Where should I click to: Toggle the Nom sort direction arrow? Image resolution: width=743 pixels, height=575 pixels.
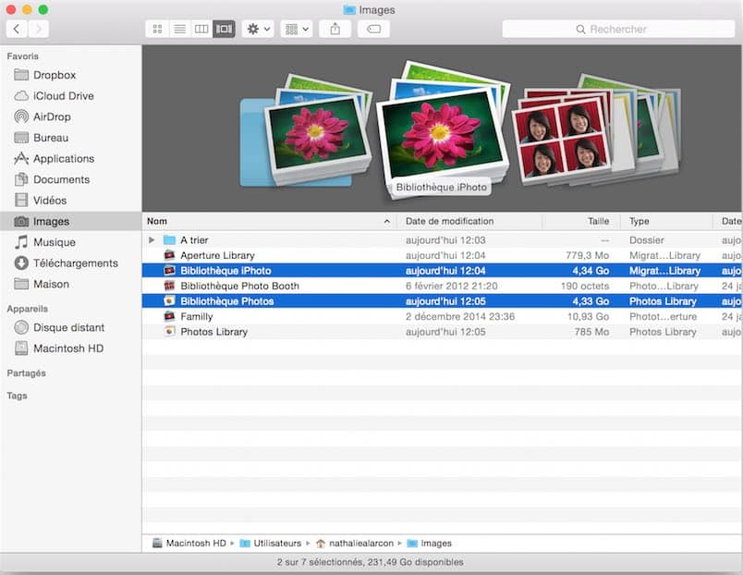387,221
